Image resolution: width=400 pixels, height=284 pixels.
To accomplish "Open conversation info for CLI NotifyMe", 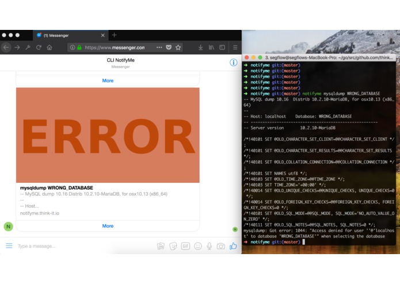I will coord(234,63).
